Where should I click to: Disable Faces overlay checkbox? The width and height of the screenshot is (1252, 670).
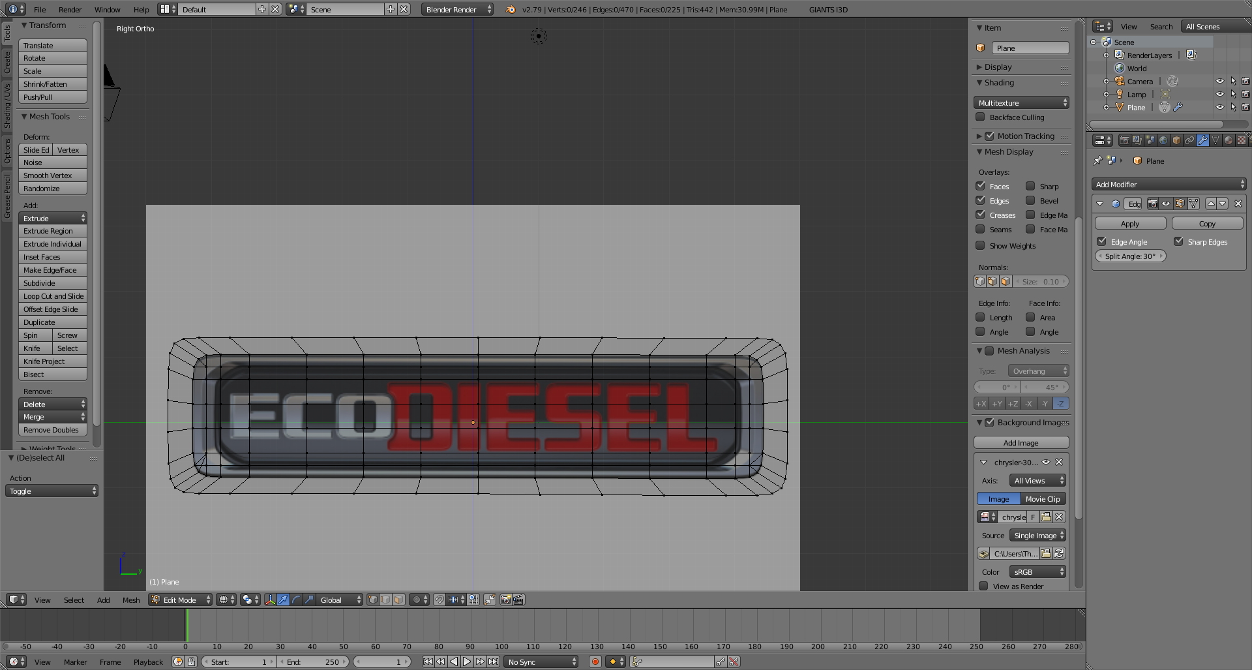click(980, 186)
